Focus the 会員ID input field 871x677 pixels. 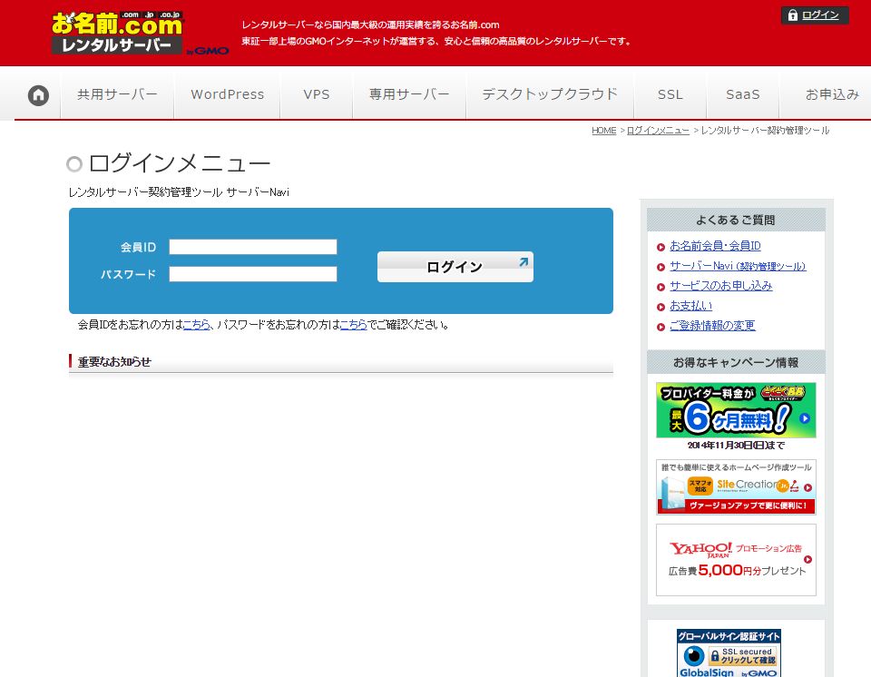(x=253, y=247)
